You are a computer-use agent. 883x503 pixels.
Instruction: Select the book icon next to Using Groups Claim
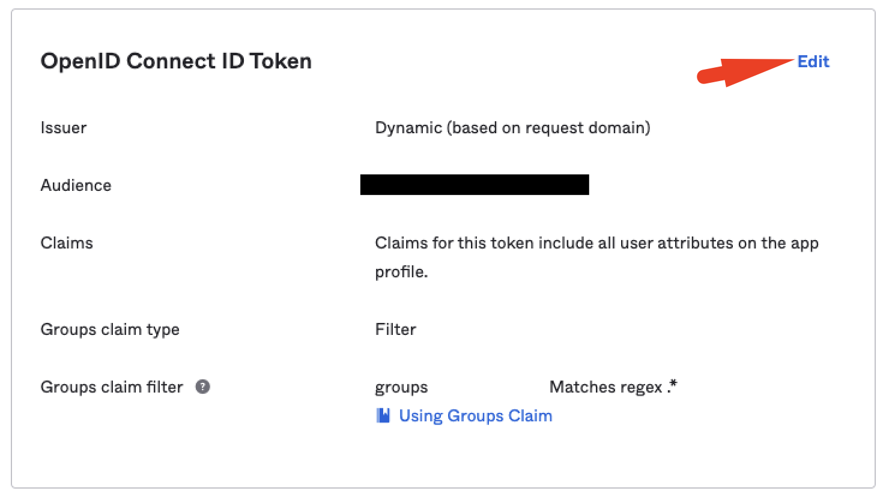pos(384,415)
